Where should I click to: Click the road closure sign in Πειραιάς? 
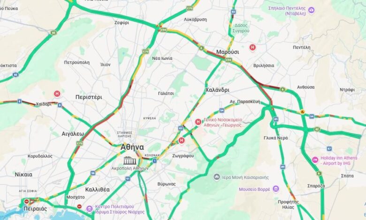tap(27, 201)
